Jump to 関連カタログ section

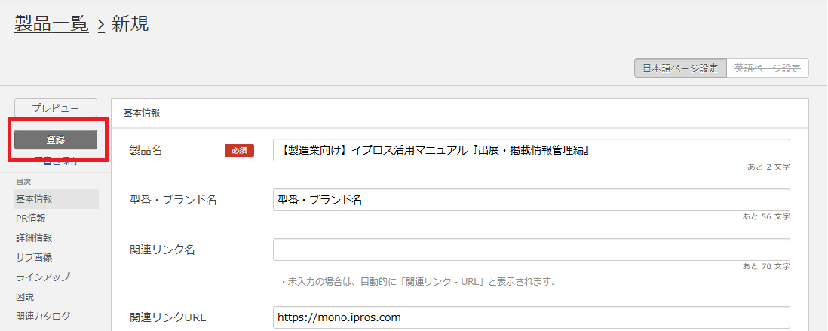[43, 316]
